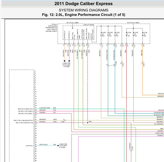Click the "LT BLU/DK GRN" wire color label
The height and width of the screenshot is (162, 164).
click(45, 108)
